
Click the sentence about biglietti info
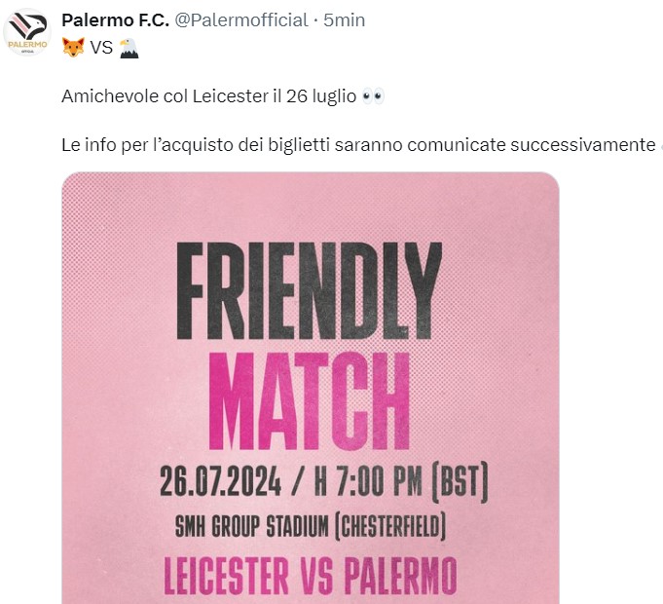[357, 145]
